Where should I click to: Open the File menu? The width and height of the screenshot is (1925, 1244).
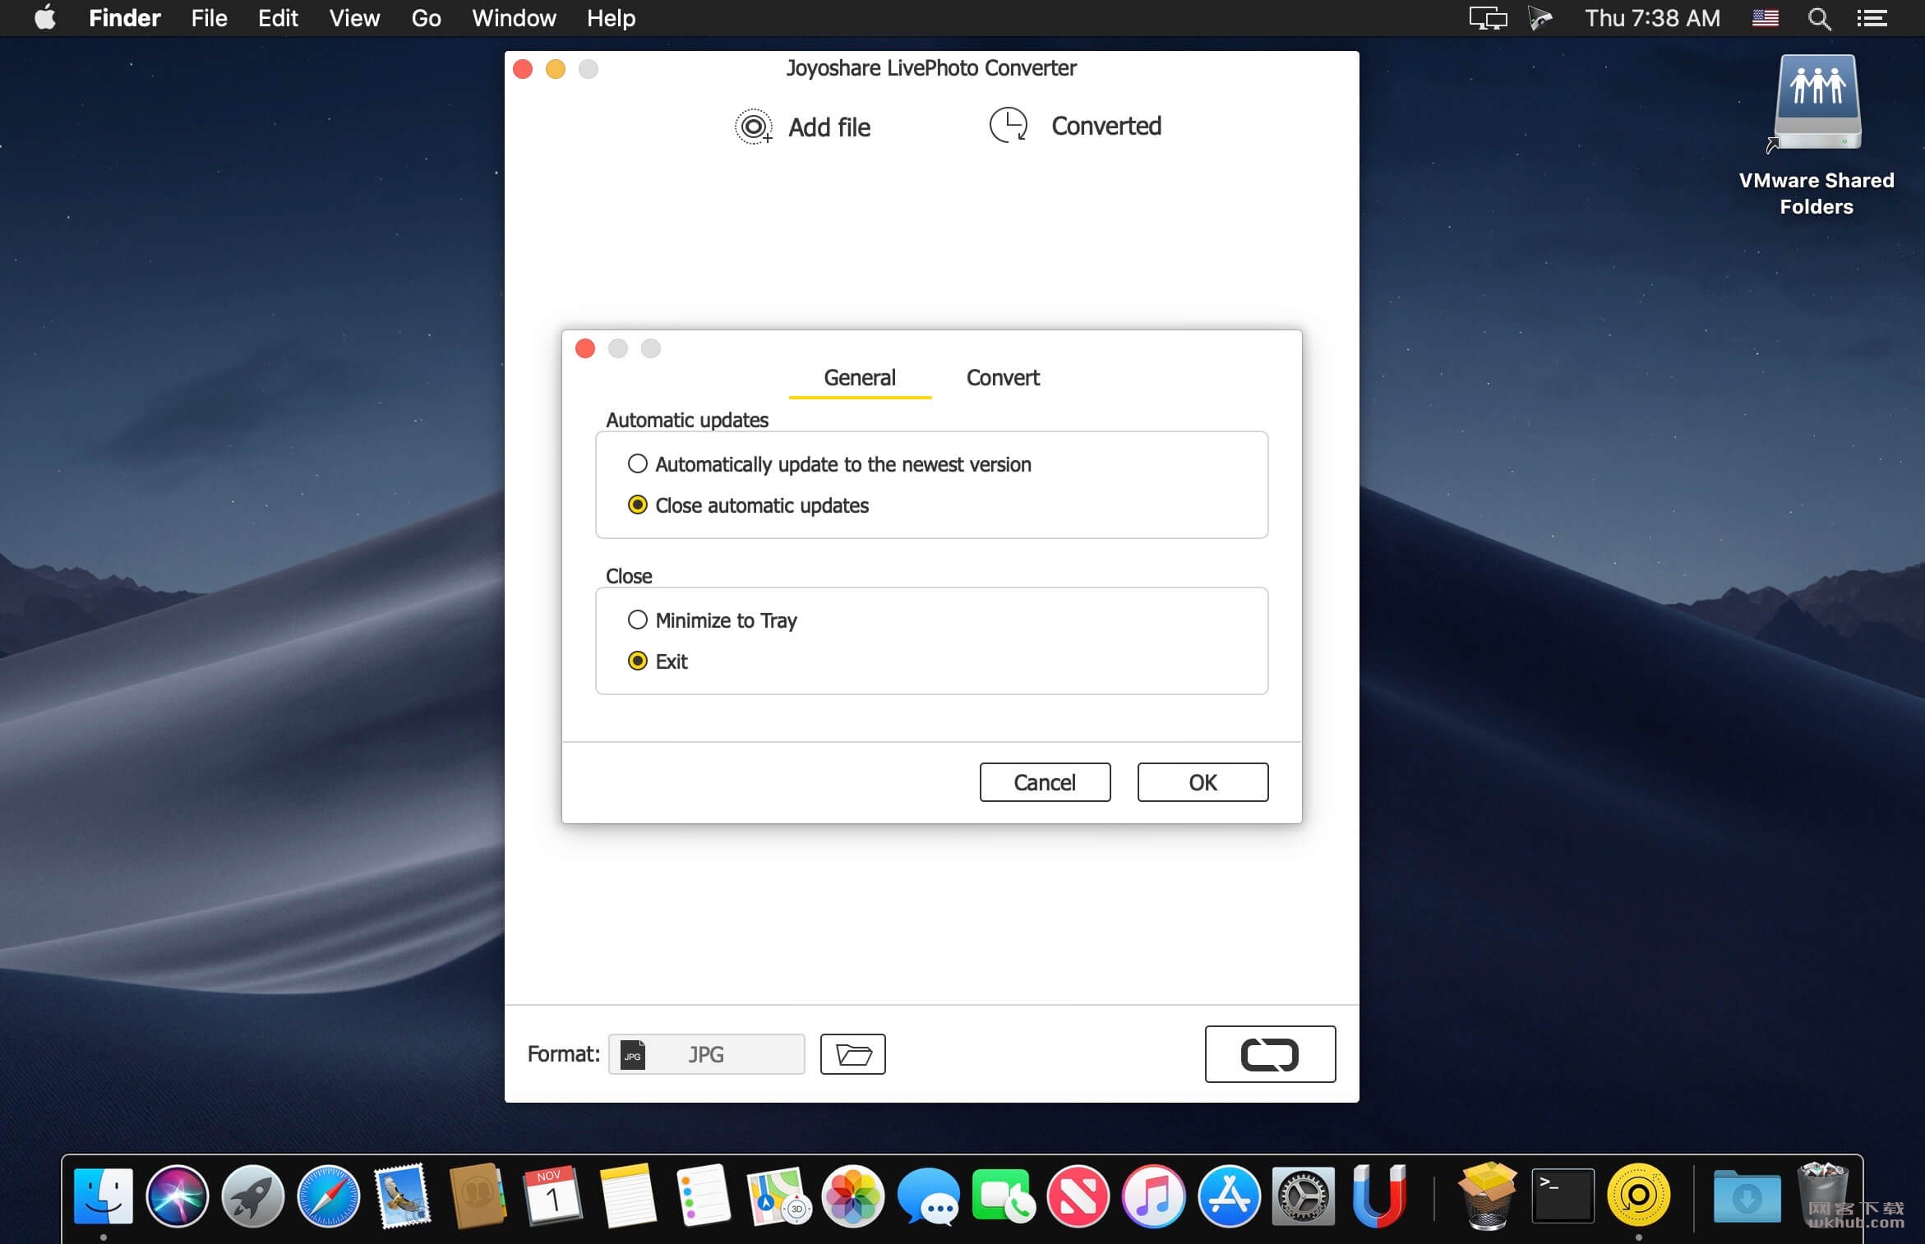tap(209, 18)
